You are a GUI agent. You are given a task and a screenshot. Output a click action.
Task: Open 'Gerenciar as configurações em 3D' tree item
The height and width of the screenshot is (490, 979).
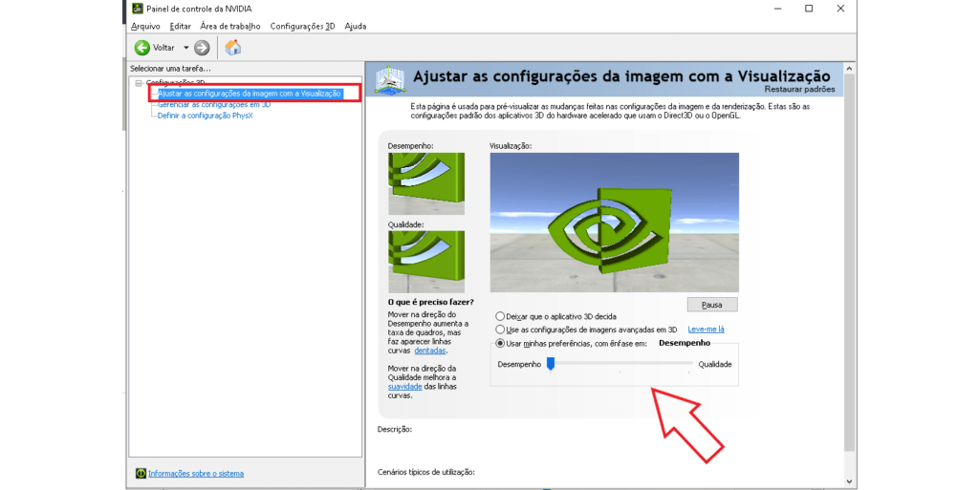coord(213,104)
